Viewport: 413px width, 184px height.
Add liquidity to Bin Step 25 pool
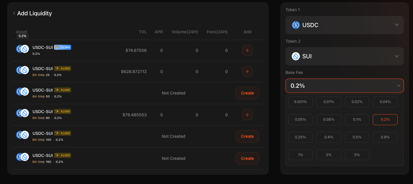coord(247,72)
